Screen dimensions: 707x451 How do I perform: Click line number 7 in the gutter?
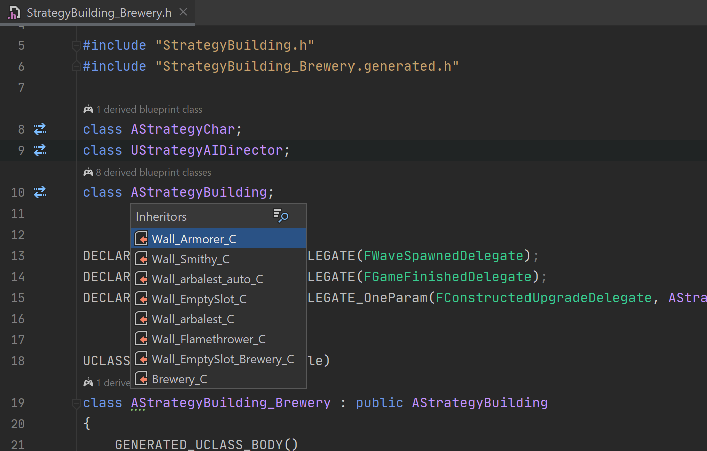click(x=21, y=87)
